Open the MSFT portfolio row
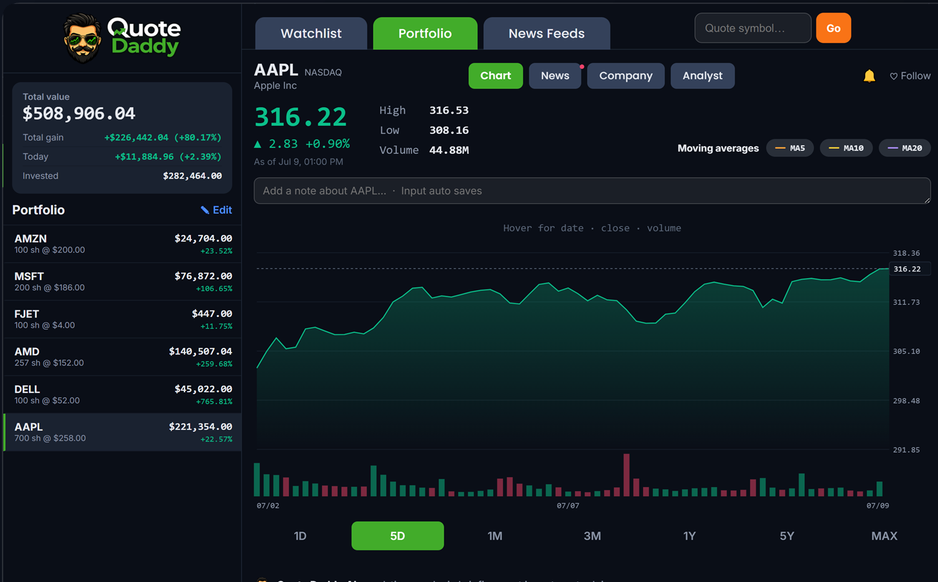Screen dimensions: 938x582 122,281
